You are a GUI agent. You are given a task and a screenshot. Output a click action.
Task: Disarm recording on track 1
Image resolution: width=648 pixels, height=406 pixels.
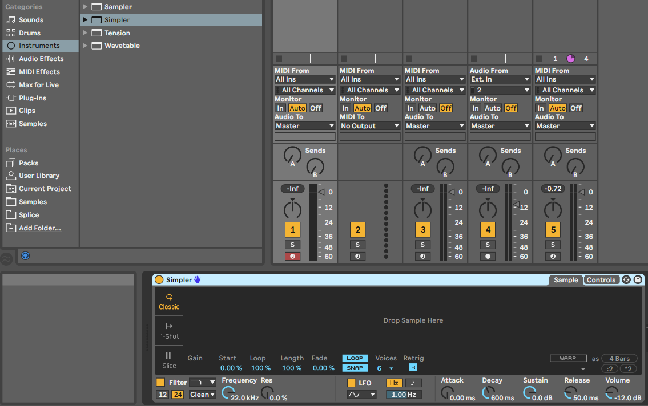point(292,256)
